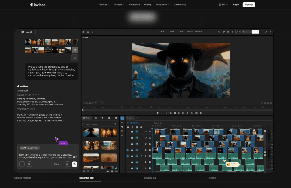This screenshot has height=188, width=291.
Task: Click the fast-forward button under the preview
Action: click(x=183, y=113)
